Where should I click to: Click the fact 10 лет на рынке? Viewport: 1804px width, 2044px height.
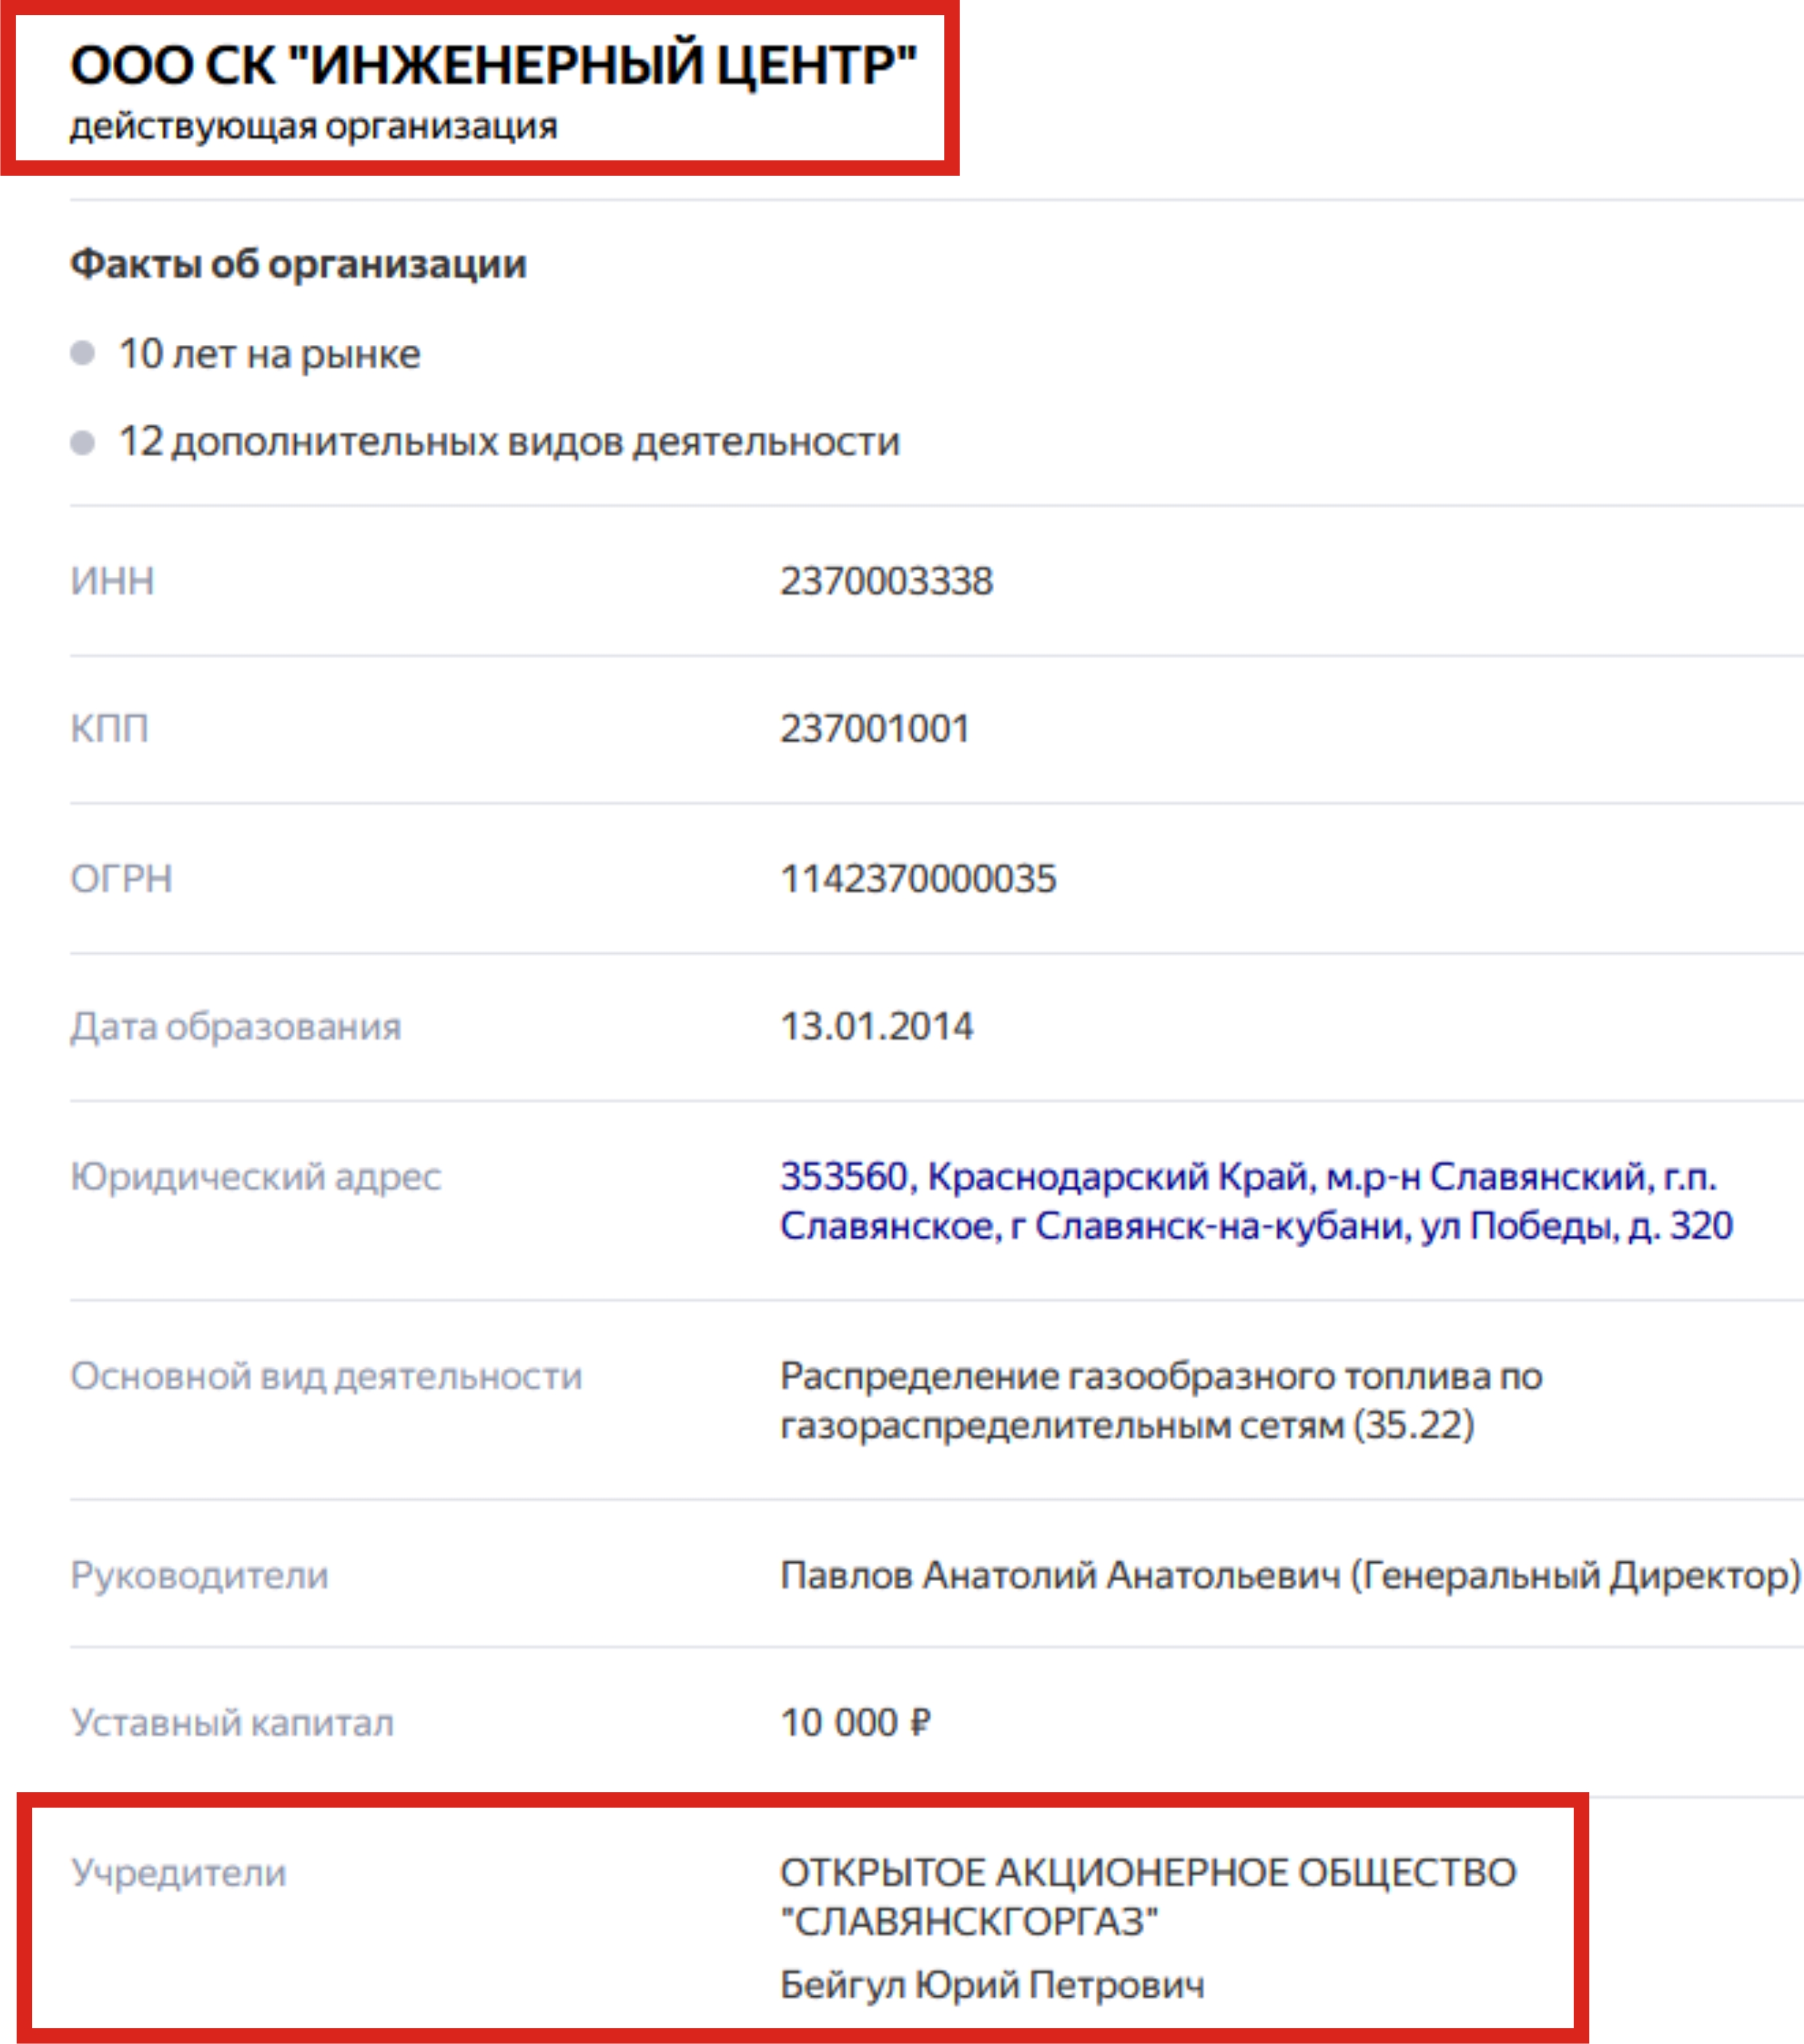[269, 354]
